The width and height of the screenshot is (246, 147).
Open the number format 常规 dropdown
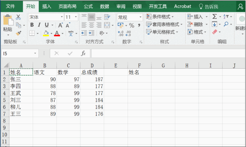coord(140,17)
